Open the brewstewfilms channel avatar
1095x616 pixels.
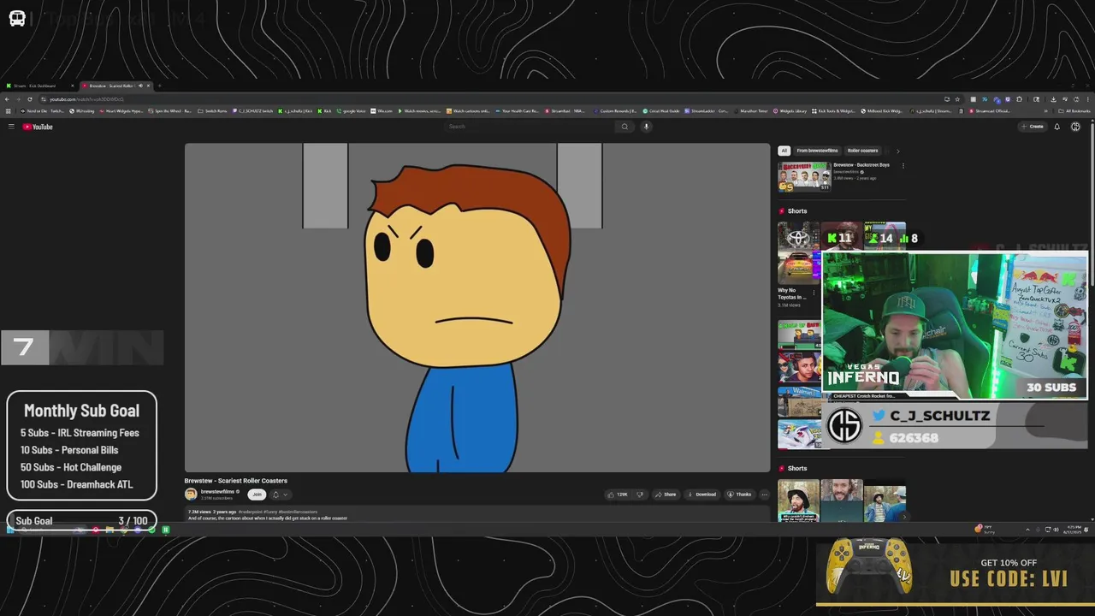coord(191,494)
